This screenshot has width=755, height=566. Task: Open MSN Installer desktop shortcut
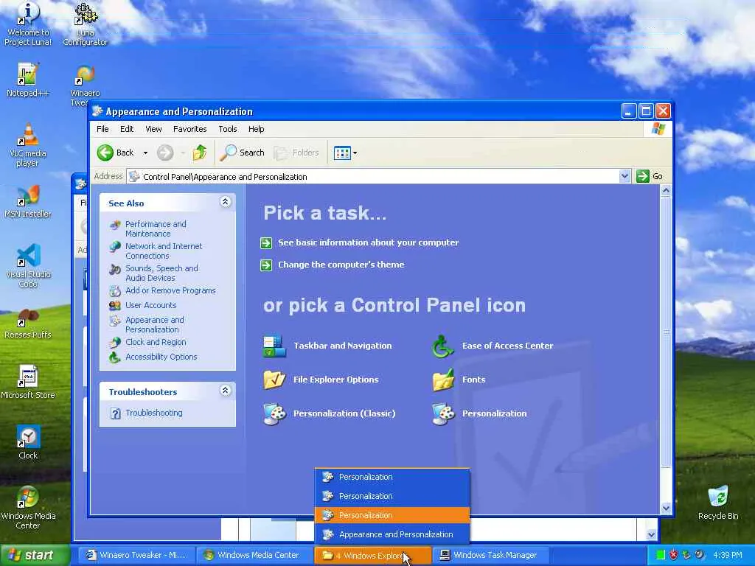pos(27,201)
